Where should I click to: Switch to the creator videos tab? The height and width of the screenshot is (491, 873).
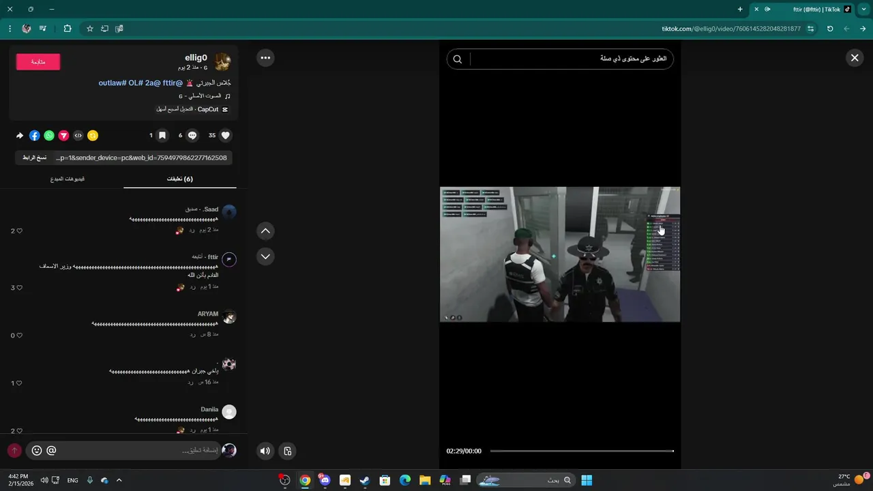(68, 179)
